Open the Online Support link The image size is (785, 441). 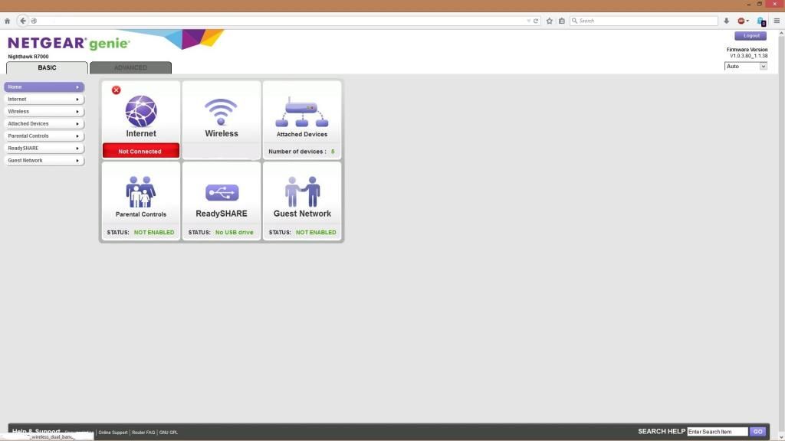pyautogui.click(x=113, y=433)
